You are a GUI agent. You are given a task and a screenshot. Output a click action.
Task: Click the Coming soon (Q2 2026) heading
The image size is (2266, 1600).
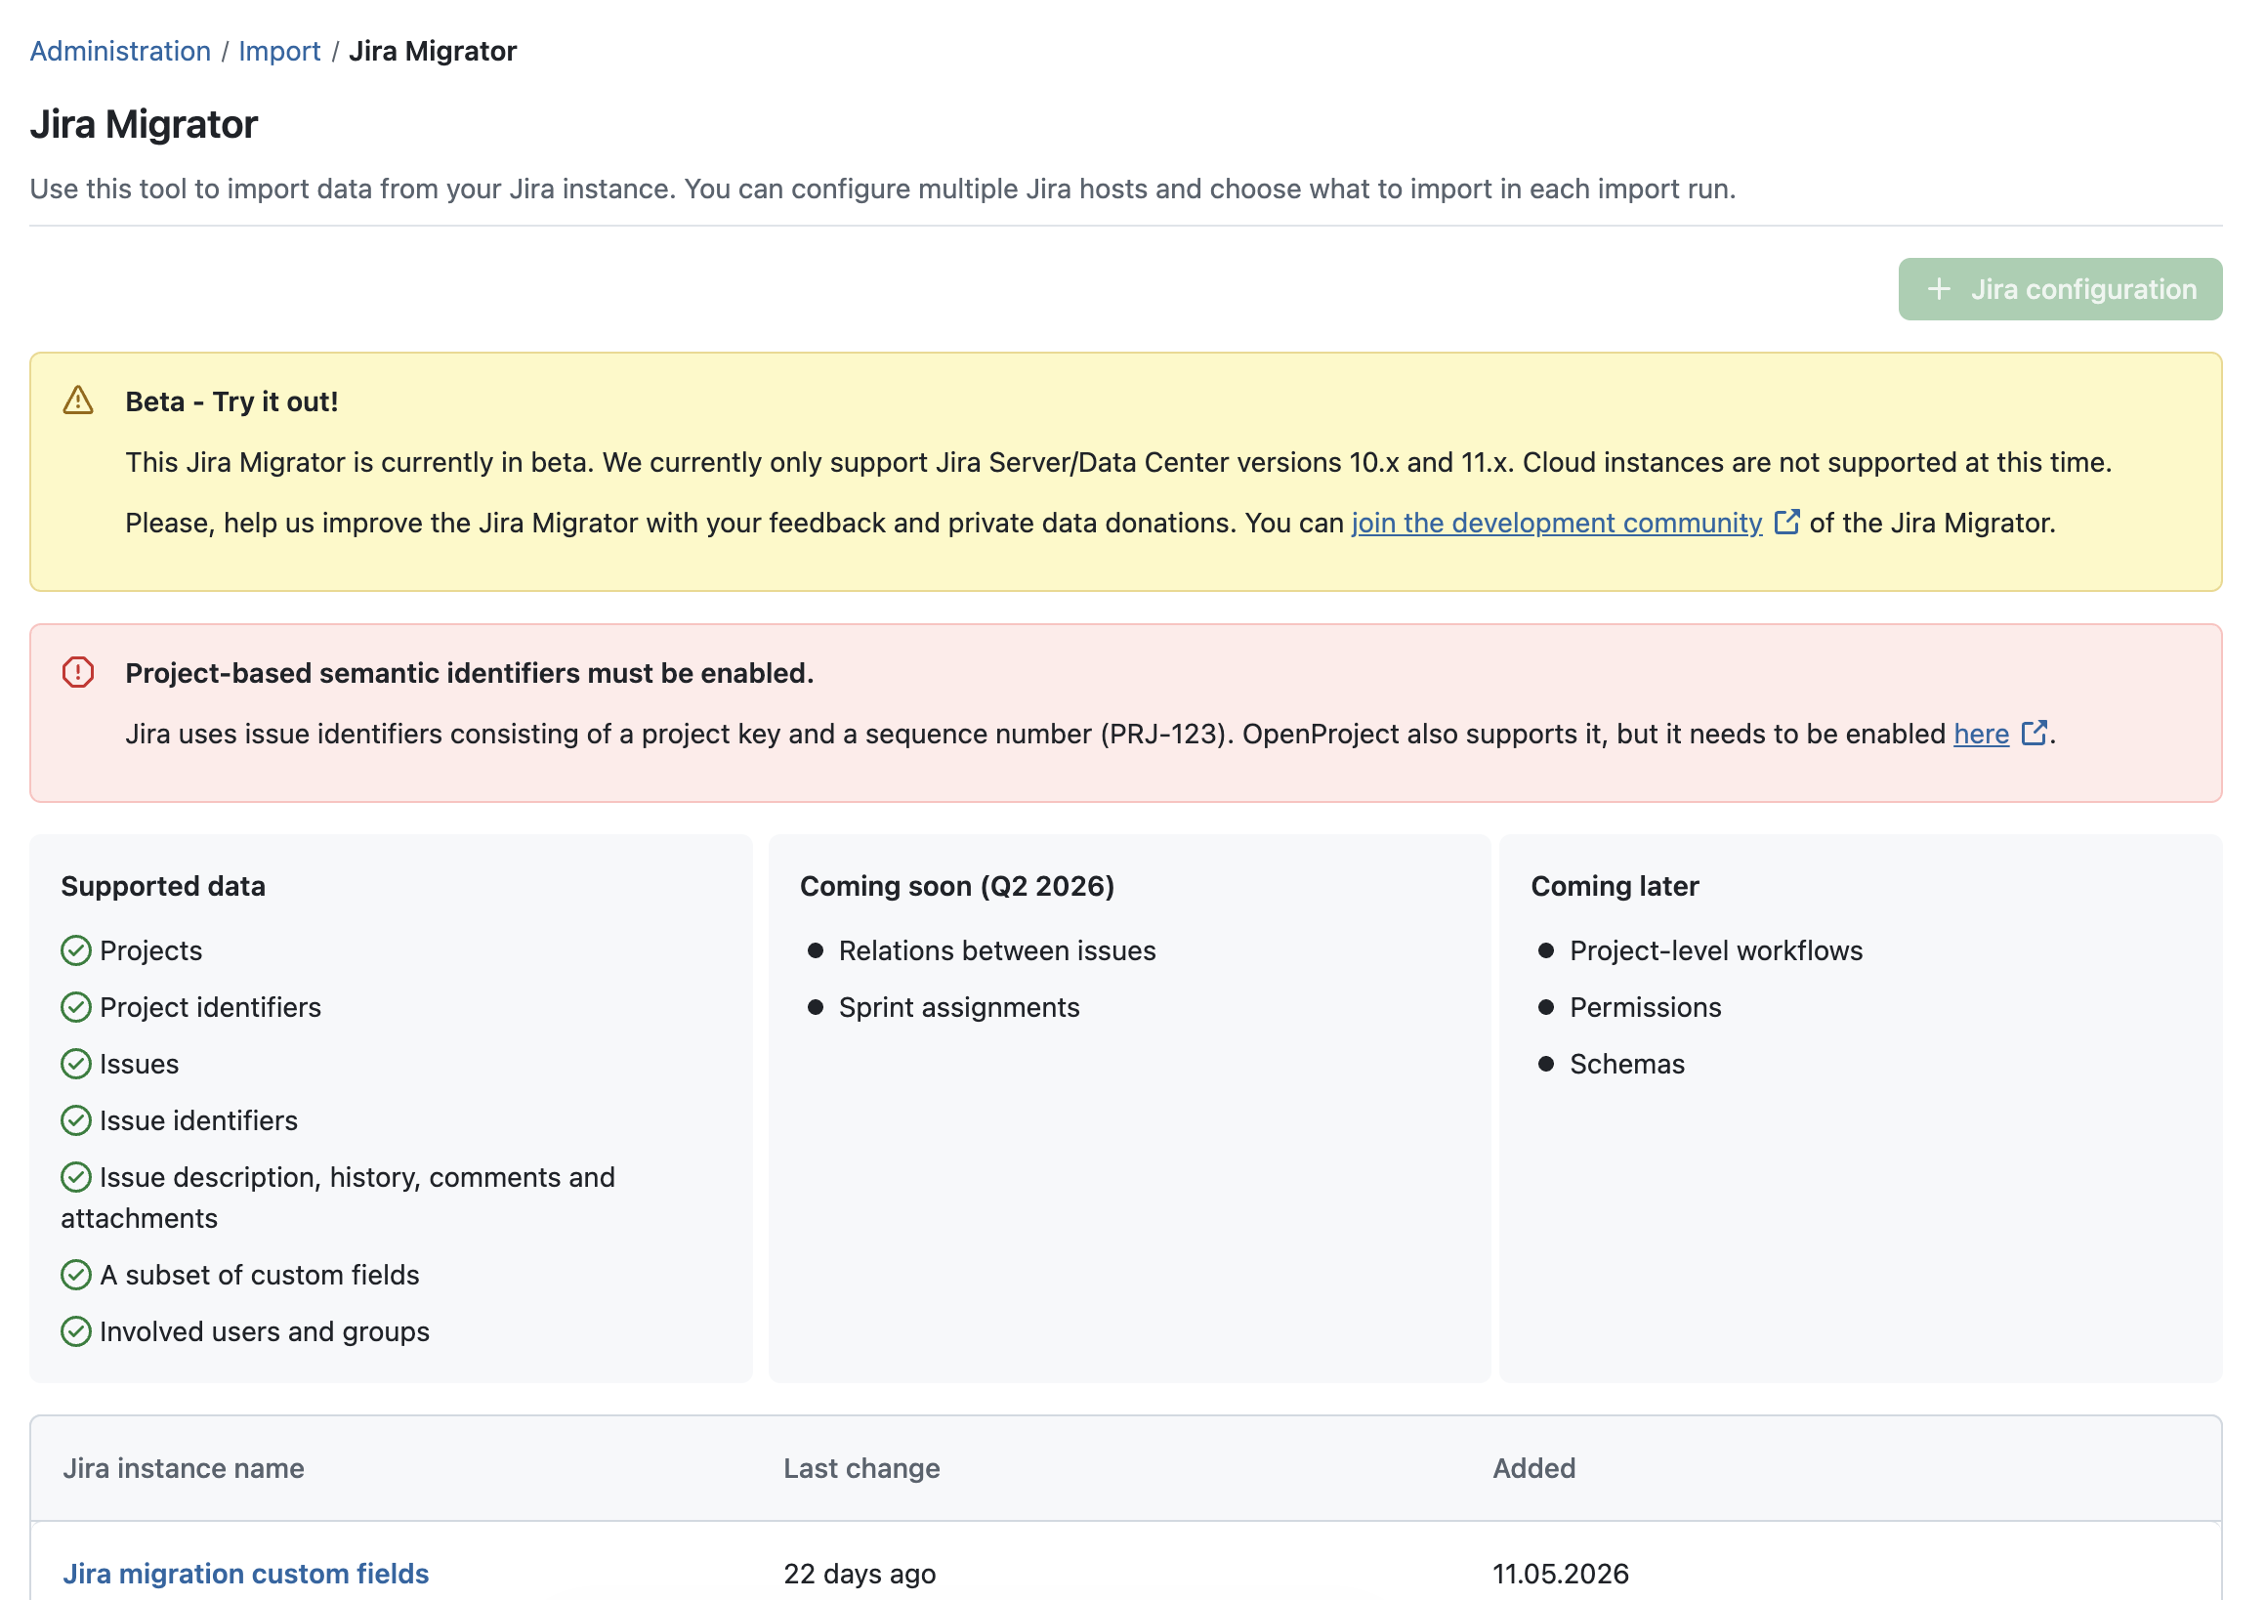click(957, 886)
